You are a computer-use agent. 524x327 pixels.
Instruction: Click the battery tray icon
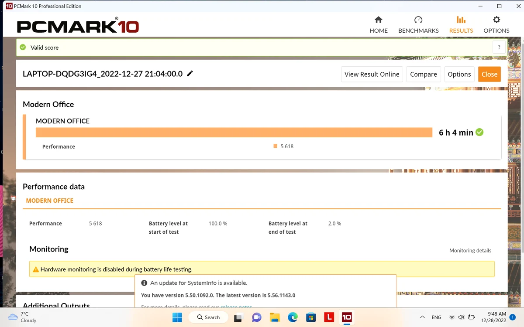coord(471,317)
